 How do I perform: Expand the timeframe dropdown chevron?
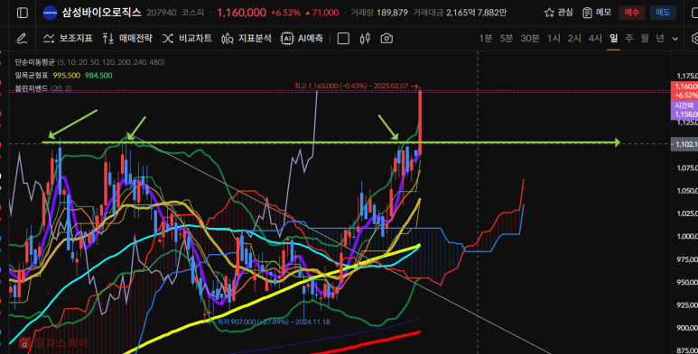(675, 39)
